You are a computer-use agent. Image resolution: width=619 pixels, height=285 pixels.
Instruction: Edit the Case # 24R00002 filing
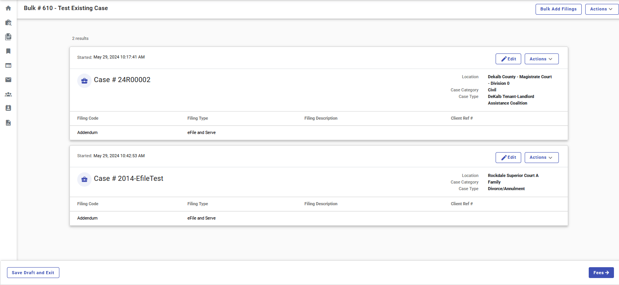pyautogui.click(x=508, y=59)
